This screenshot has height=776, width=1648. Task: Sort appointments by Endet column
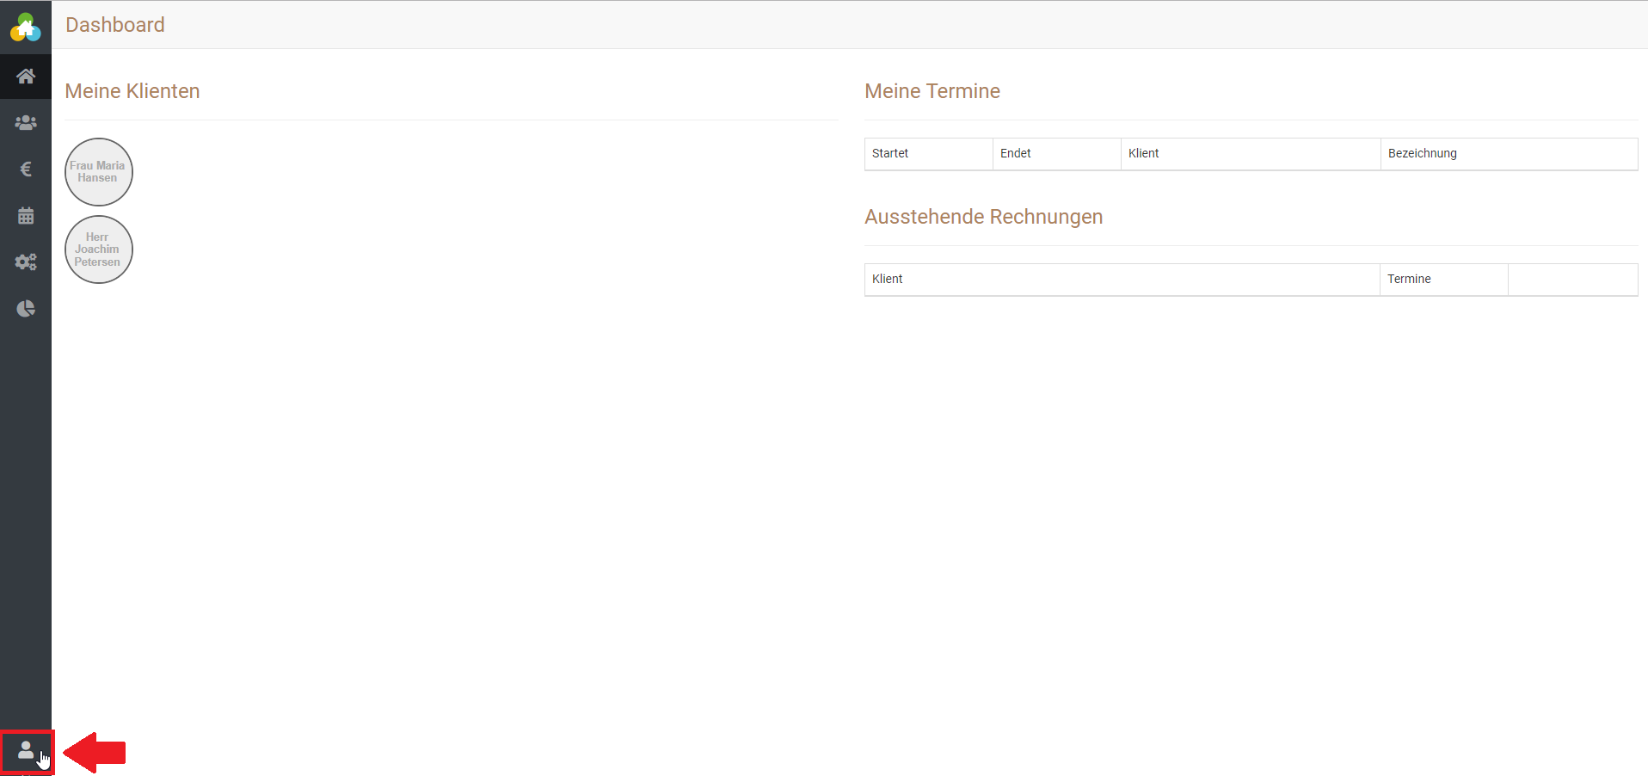1015,153
